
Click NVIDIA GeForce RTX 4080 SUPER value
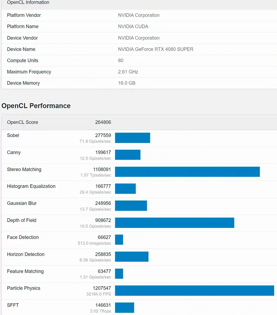click(x=156, y=49)
